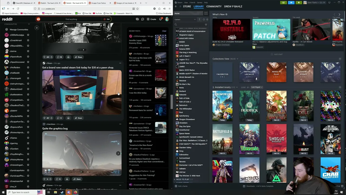The image size is (346, 195).
Task: Collapse the Installed locally shelf in Steam
Action: click(340, 87)
